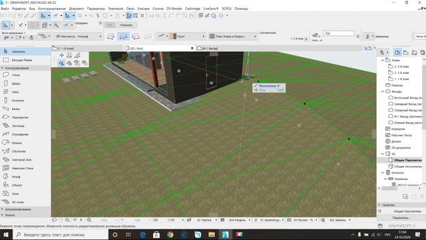Select Восточный Фасад in Navigator

405,97
